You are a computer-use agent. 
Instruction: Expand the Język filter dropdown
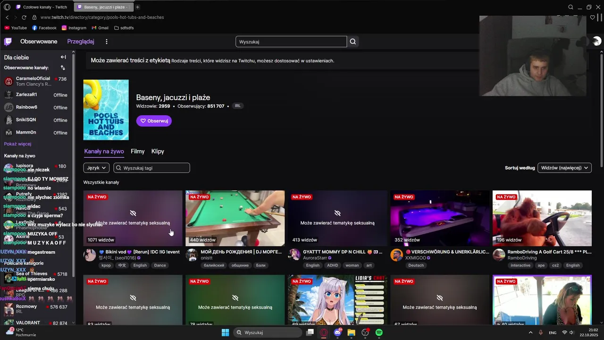click(x=96, y=168)
